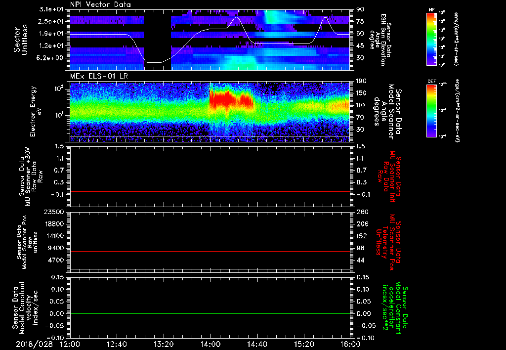The image size is (506, 350).
Task: Click the red line in MU Scanner +30V plot
Action: (x=210, y=191)
